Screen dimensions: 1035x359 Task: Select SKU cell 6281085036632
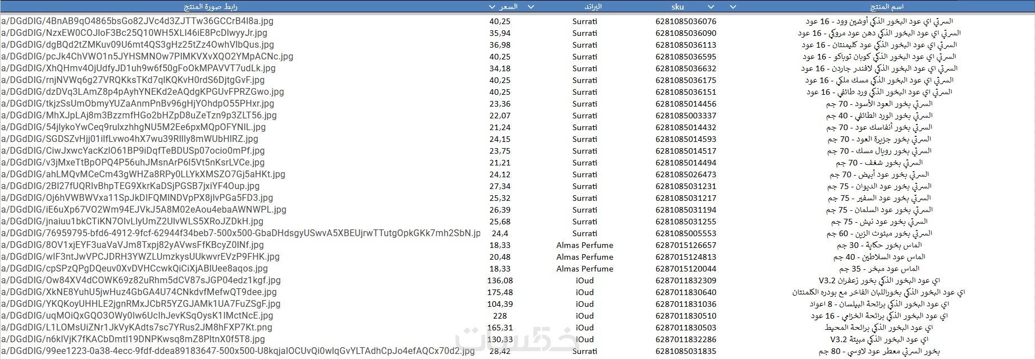tap(686, 68)
